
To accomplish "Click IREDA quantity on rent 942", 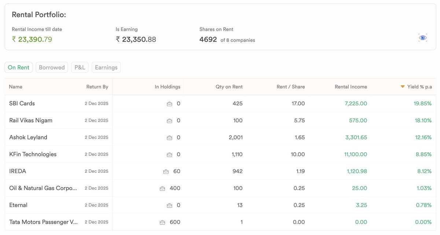I will click(x=238, y=171).
